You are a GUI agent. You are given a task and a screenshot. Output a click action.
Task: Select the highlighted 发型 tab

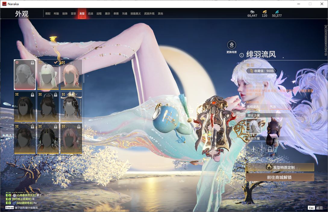pos(82,13)
